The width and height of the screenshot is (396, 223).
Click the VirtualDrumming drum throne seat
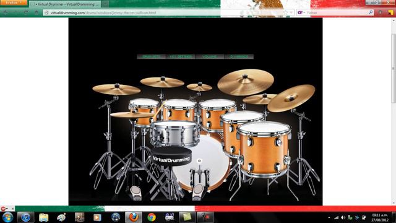[x=171, y=157]
